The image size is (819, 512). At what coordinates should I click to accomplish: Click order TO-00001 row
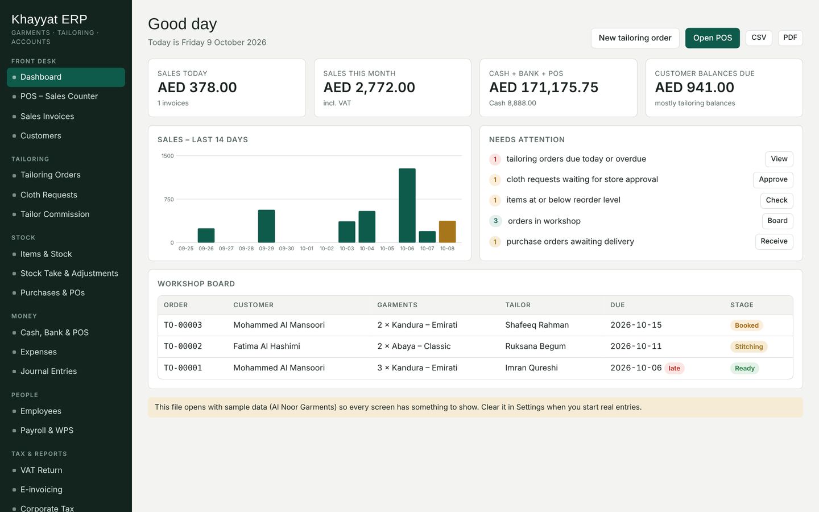tap(475, 368)
